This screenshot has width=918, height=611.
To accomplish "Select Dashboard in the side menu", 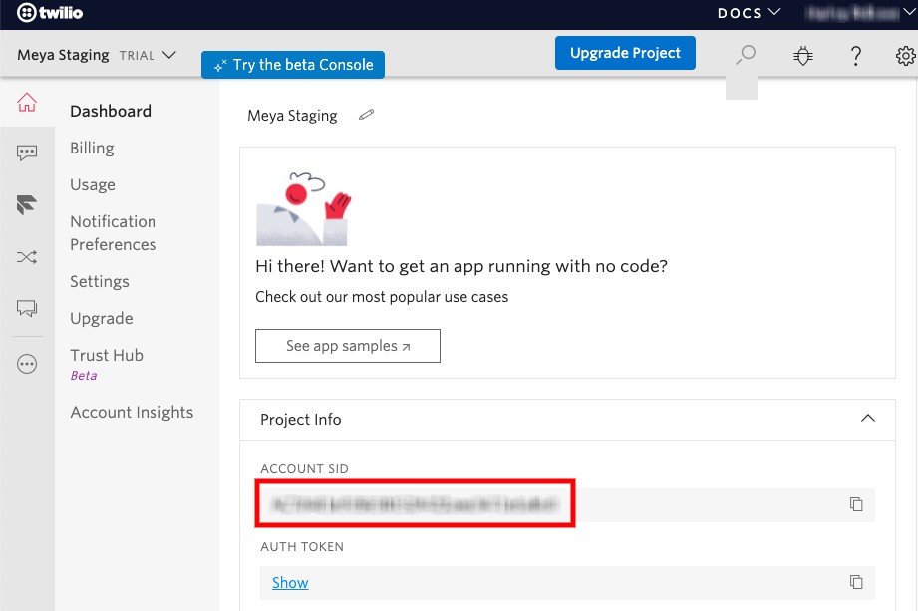I will 111,112.
